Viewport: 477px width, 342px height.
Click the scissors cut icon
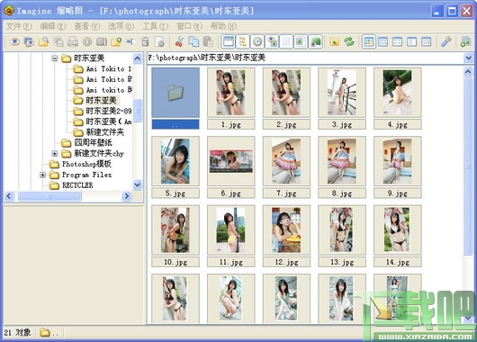179,41
